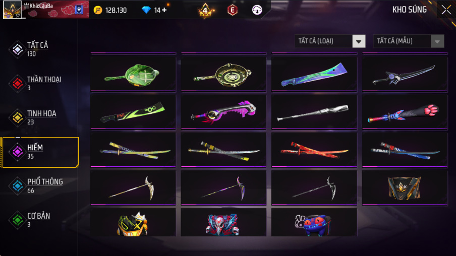
Task: Open the gold coin balance icon
Action: tap(98, 10)
